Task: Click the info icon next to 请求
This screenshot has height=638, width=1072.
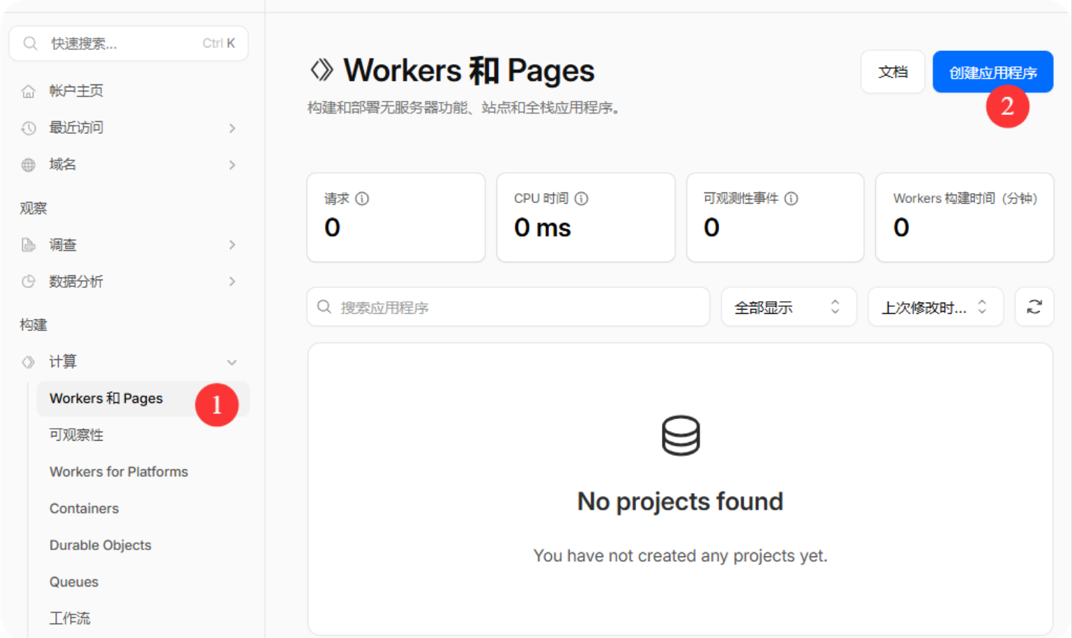Action: point(362,199)
